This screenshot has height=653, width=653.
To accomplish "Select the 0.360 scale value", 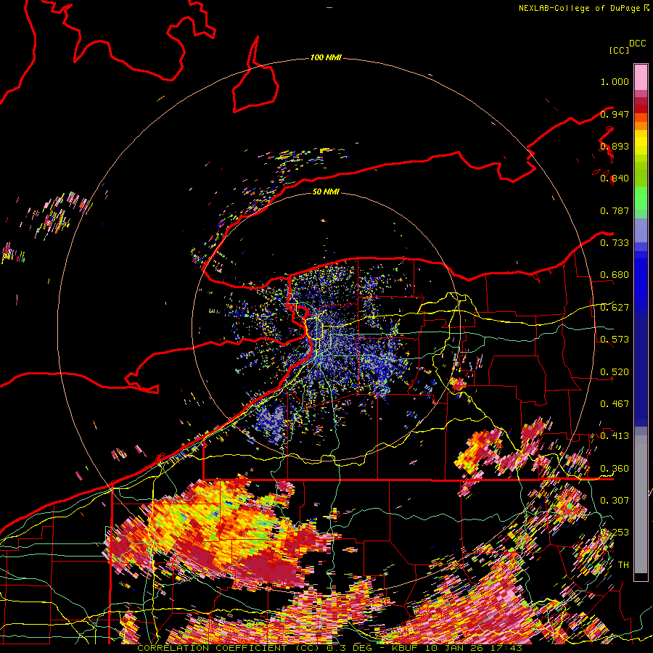I will 615,469.
